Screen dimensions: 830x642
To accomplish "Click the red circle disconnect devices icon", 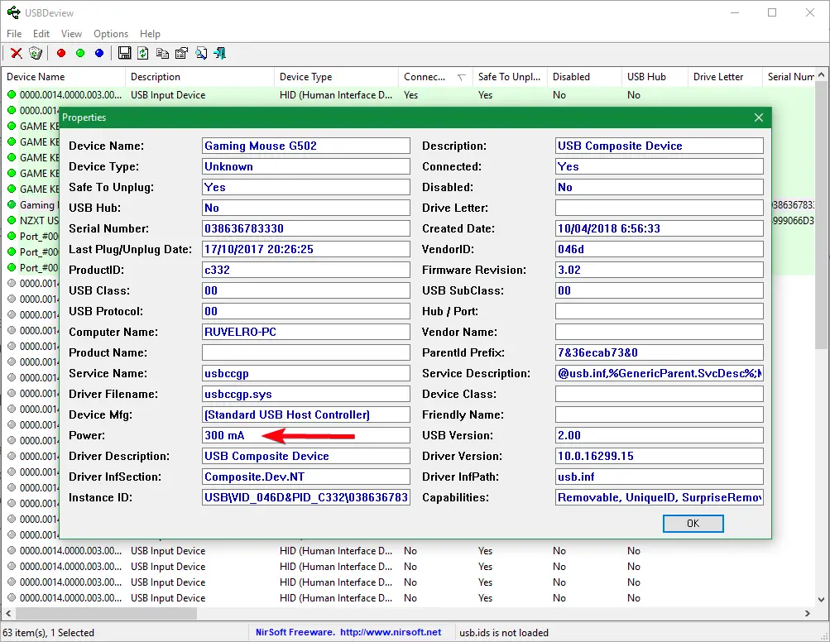I will tap(61, 54).
